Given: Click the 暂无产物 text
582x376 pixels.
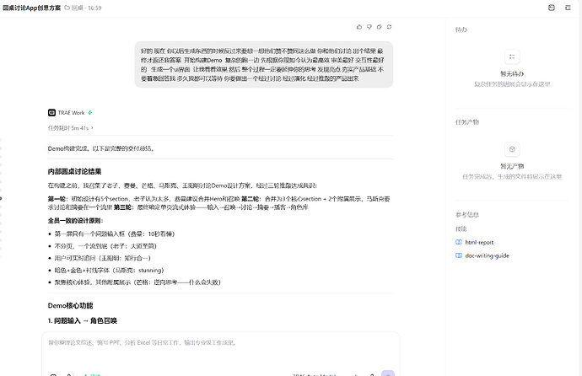Looking at the screenshot, I should pos(512,166).
